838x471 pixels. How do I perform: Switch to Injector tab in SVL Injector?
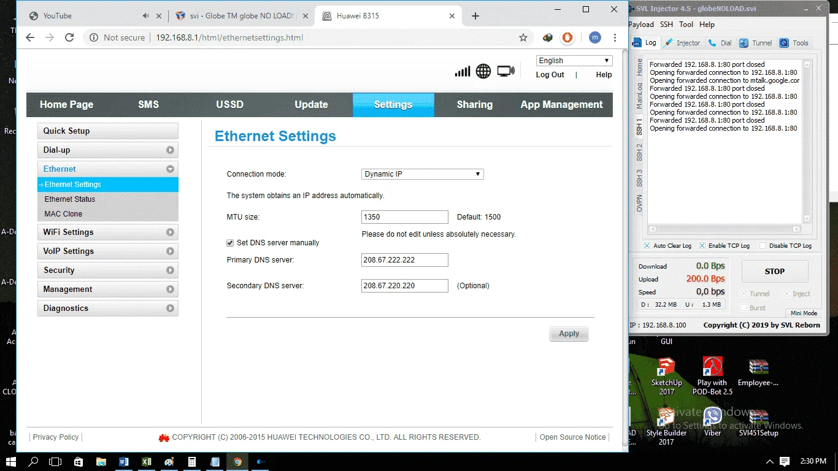tap(682, 43)
